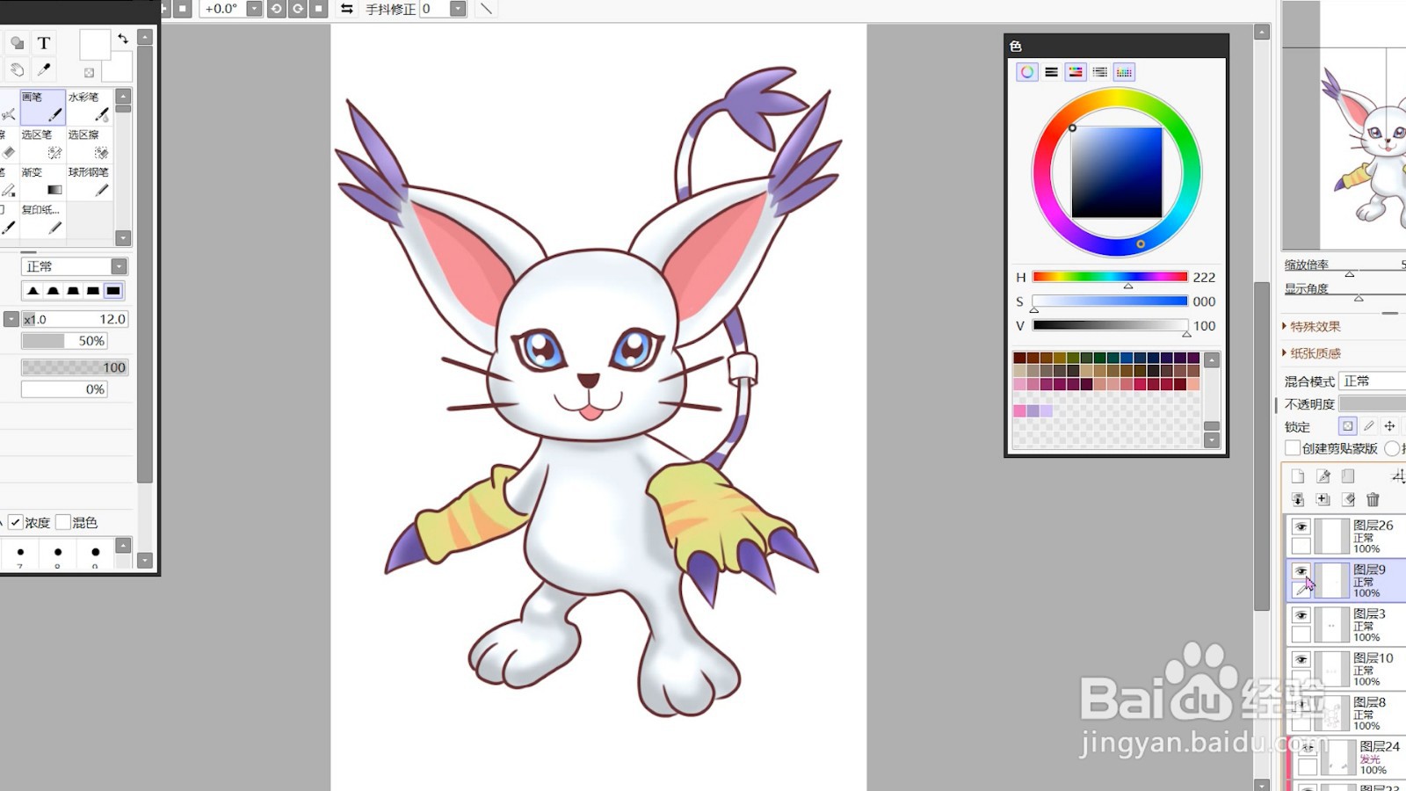This screenshot has width=1406, height=791.
Task: Choose the 水彩笔 watercolor brush
Action: point(90,106)
